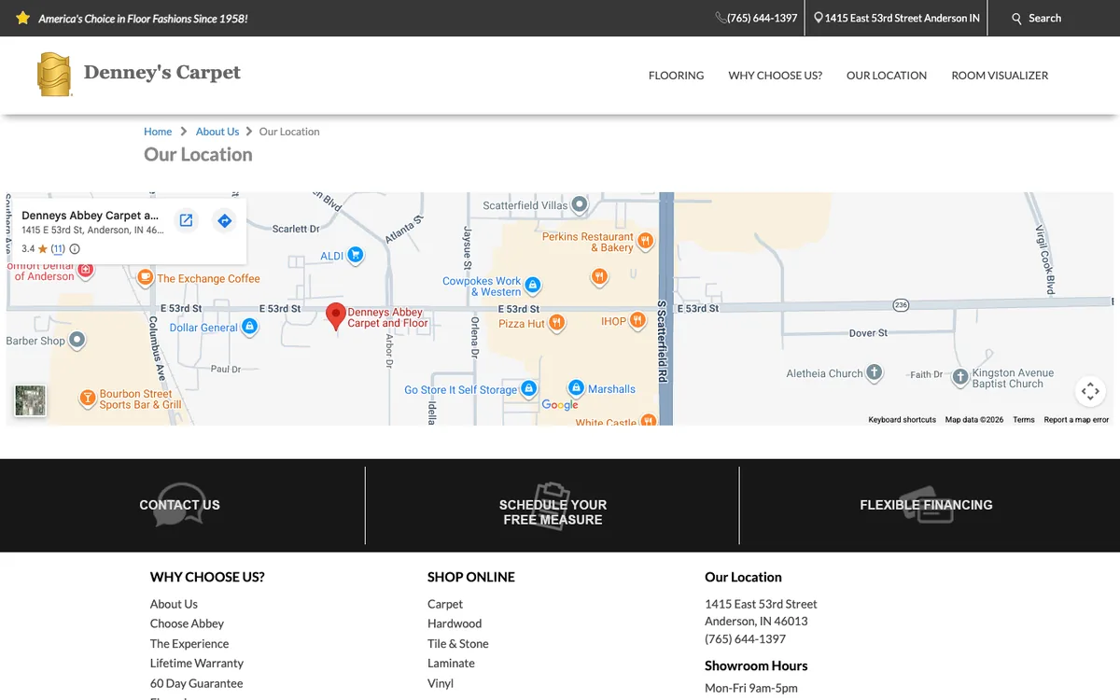The image size is (1120, 700).
Task: Click the White Castle restaurant marker
Action: (x=649, y=421)
